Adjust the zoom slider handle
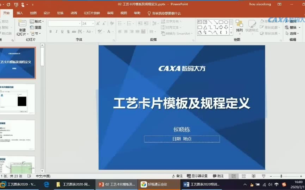305x190 pixels. pyautogui.click(x=281, y=176)
